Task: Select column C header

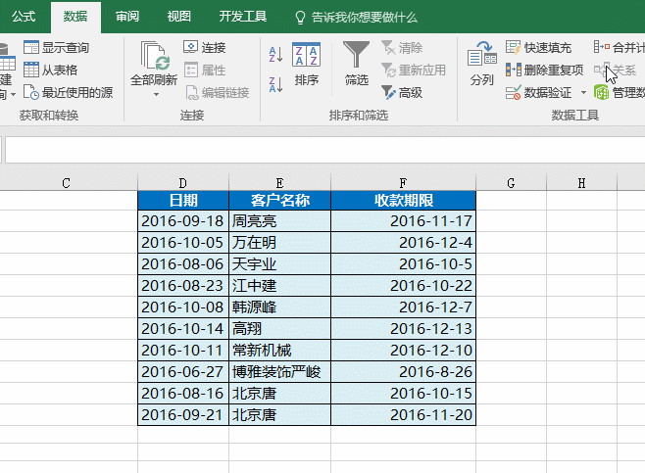Action: point(66,183)
